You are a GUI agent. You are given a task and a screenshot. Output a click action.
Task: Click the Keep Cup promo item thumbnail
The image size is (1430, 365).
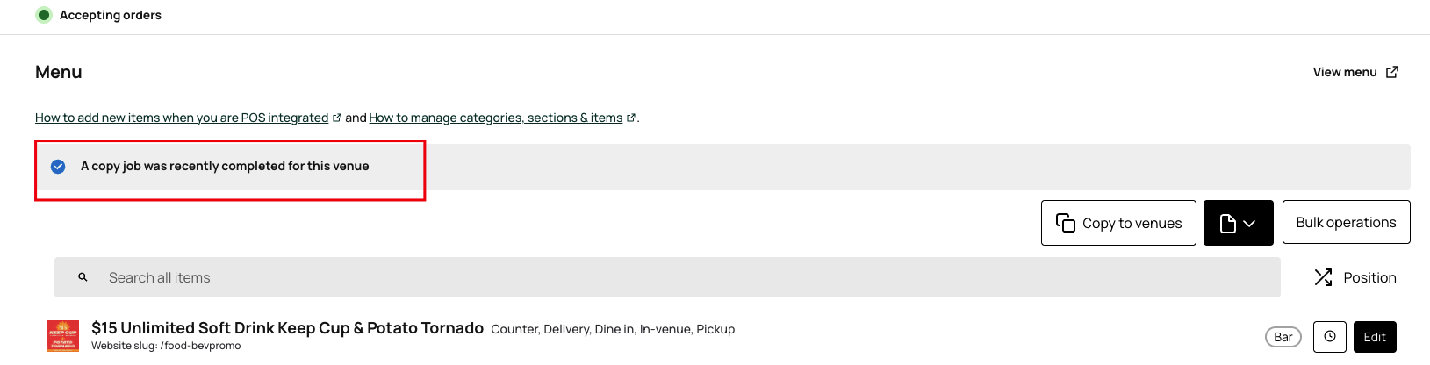coord(63,336)
